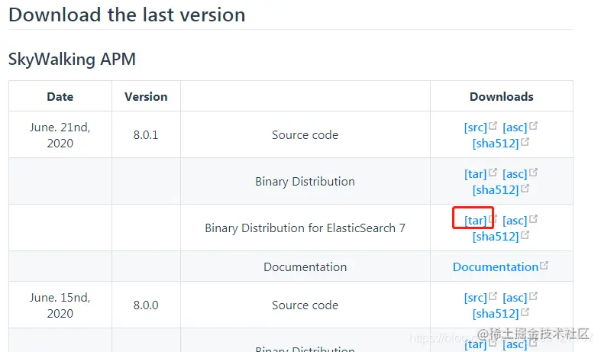
Task: Click external-link icon beside 8.0.0 [src]
Action: 493,295
